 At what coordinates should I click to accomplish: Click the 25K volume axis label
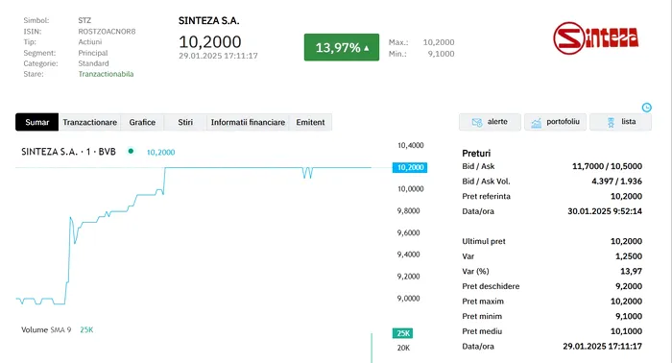pos(403,333)
